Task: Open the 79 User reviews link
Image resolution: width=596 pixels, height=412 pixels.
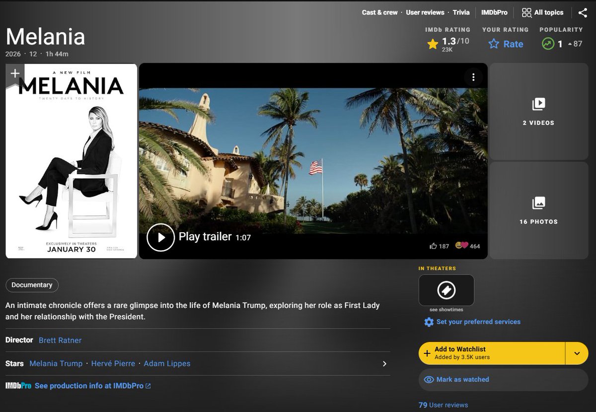Action: pyautogui.click(x=443, y=405)
